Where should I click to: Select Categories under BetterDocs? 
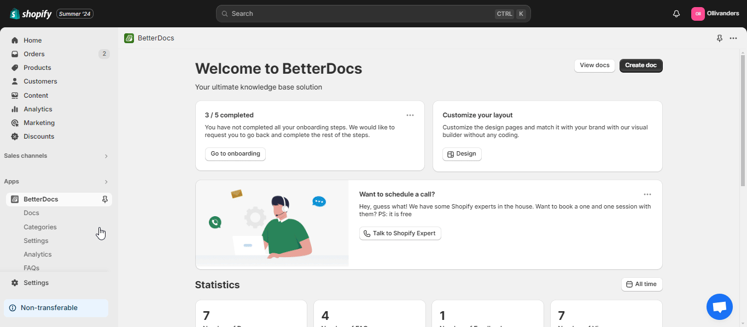point(40,227)
